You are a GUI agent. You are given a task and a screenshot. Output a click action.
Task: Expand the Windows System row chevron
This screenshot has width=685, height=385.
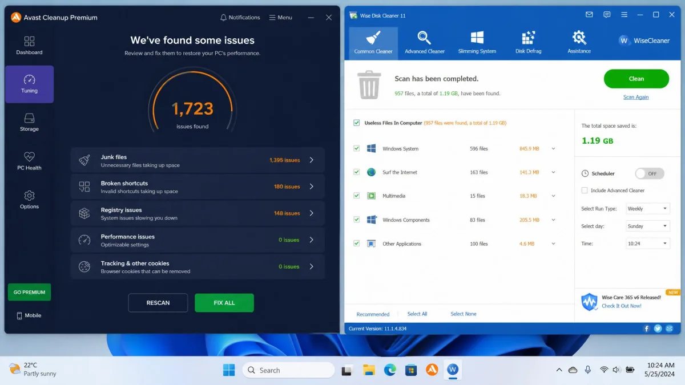click(553, 149)
